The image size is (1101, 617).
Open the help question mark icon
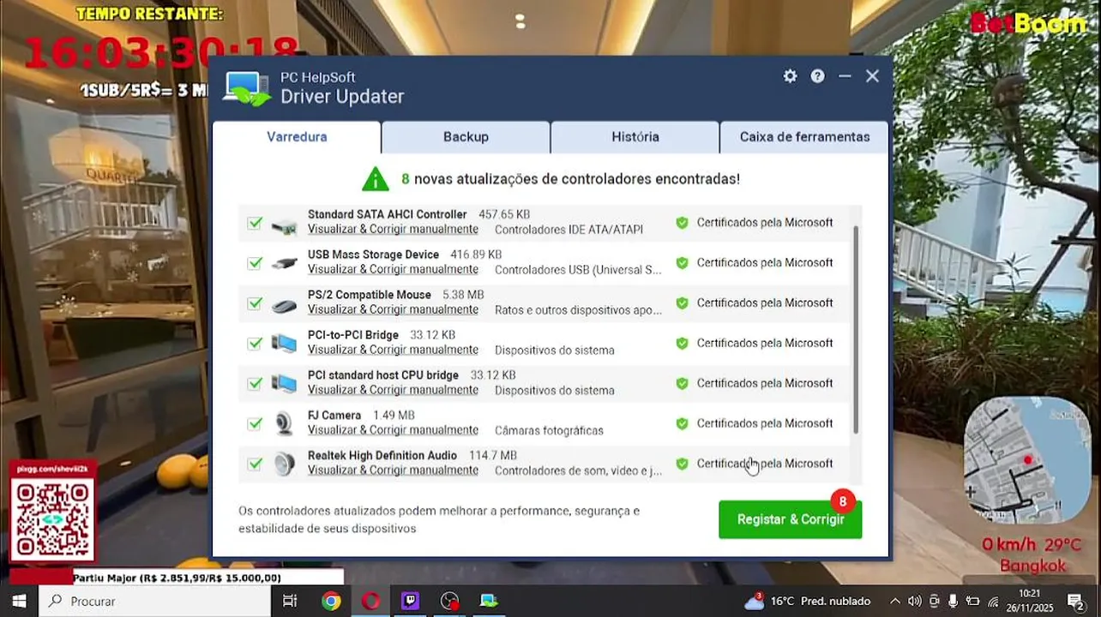coord(817,76)
